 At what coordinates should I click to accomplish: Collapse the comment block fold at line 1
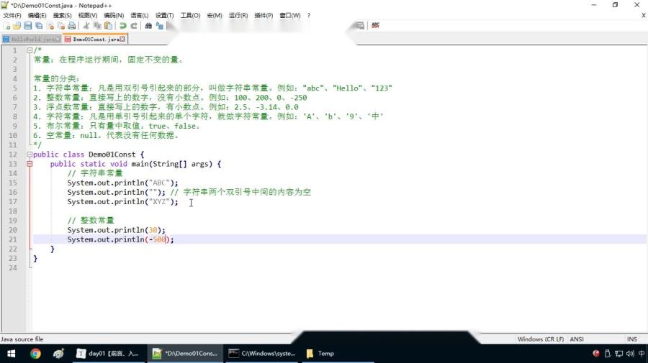tap(30, 50)
